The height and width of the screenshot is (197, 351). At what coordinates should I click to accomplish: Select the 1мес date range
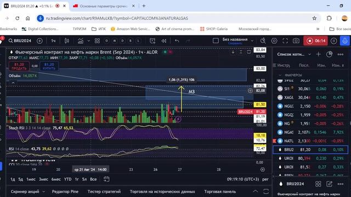click(31, 179)
